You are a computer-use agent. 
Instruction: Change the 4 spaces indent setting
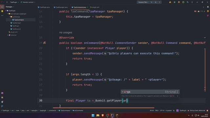tap(168, 110)
